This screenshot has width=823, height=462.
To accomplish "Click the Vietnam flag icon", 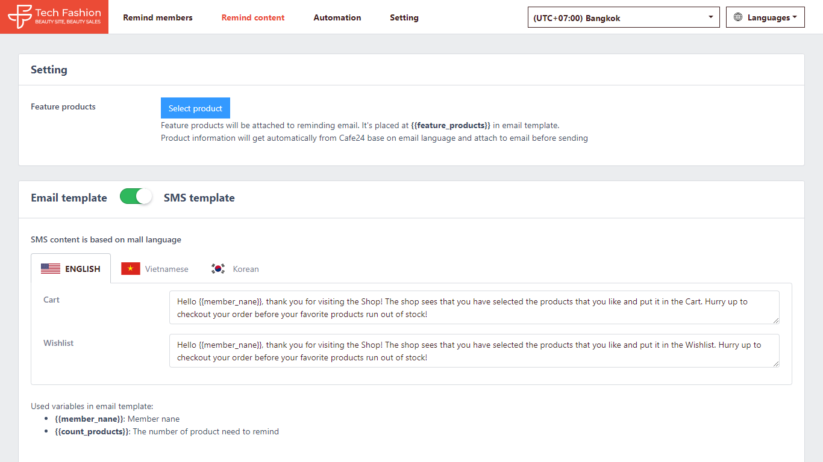I will pyautogui.click(x=131, y=269).
